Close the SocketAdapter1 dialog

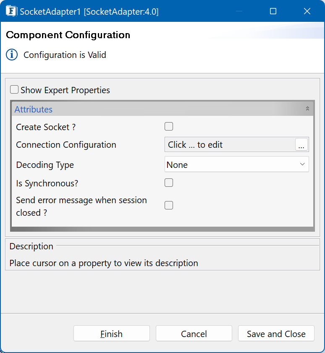tap(307, 11)
